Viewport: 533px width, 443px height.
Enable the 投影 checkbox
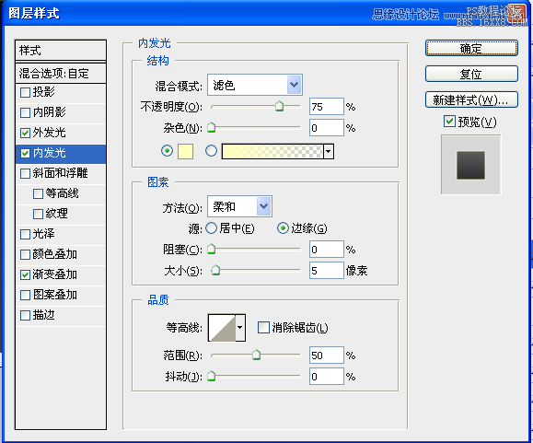tap(25, 92)
